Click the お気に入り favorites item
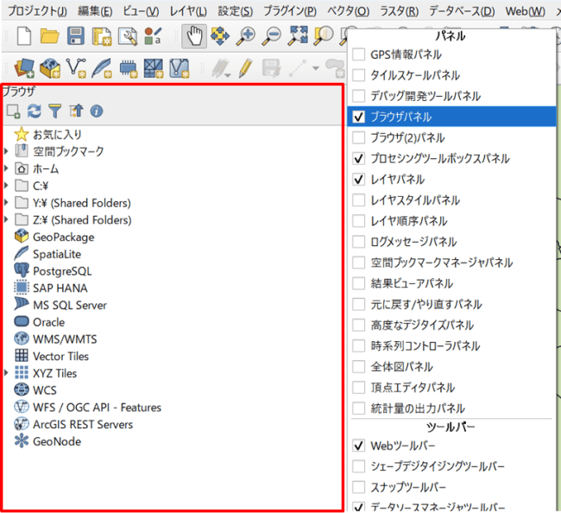561x513 pixels. [x=57, y=134]
